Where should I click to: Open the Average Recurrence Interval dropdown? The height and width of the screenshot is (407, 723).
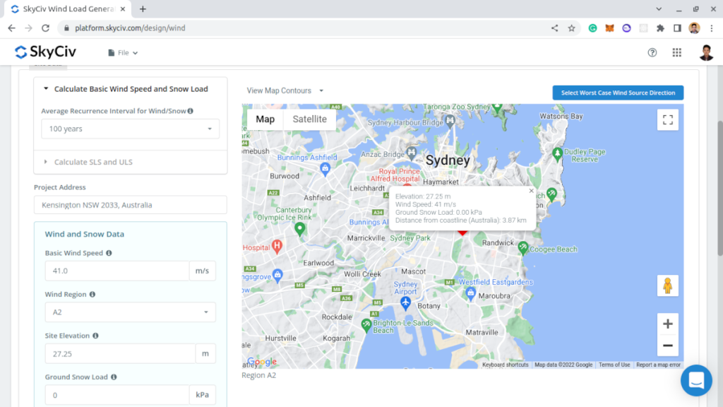pyautogui.click(x=130, y=129)
